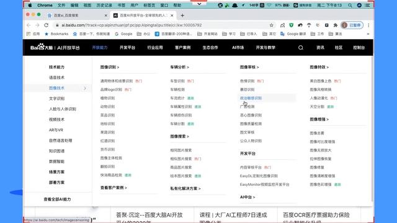Open Spotlight search in the menu bar
The width and height of the screenshot is (397, 223).
pos(350,5)
